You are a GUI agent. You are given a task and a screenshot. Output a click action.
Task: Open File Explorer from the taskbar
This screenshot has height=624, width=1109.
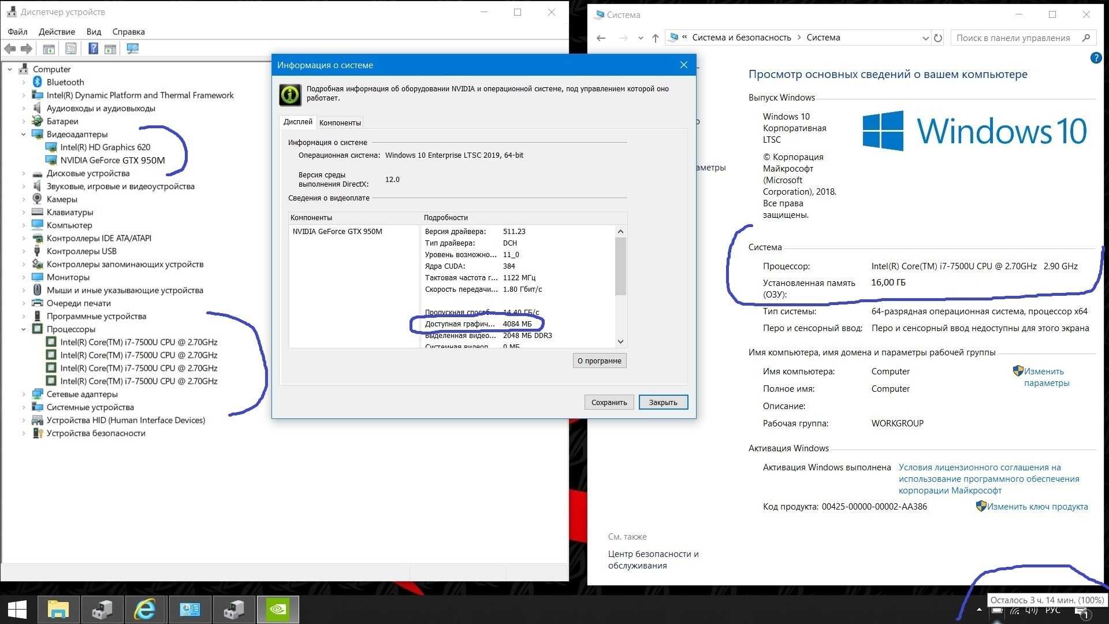(x=58, y=610)
